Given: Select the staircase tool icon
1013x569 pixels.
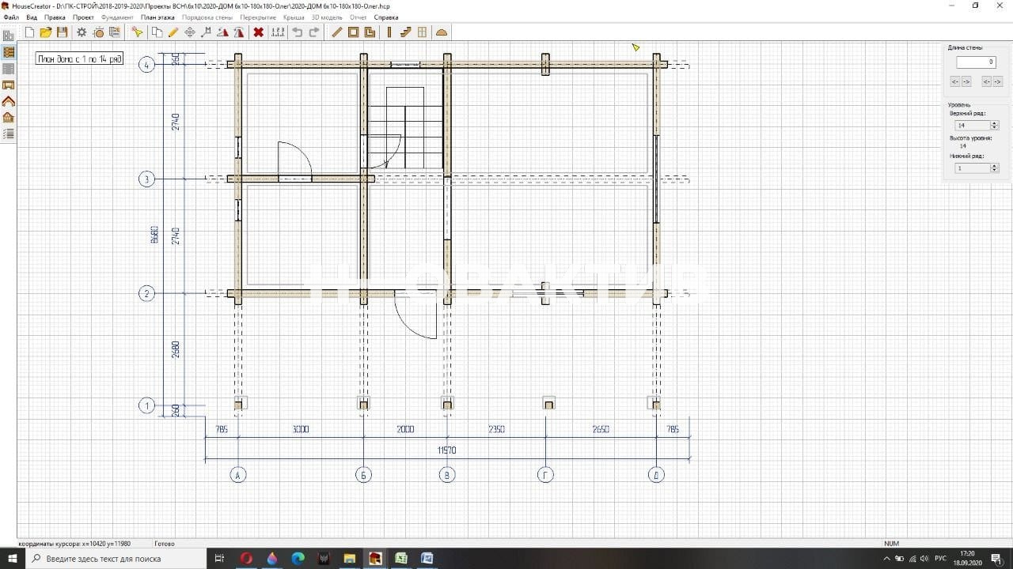Looking at the screenshot, I should (x=405, y=32).
